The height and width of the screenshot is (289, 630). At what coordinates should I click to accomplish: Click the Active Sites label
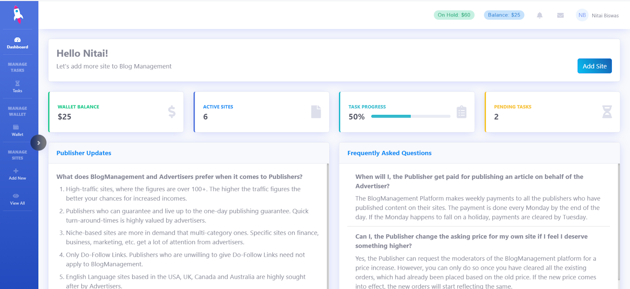pyautogui.click(x=218, y=107)
